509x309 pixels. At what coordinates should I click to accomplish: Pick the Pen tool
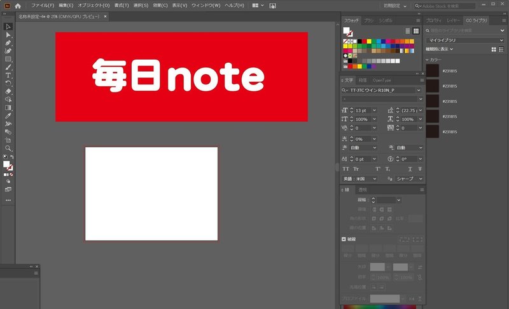[8, 43]
